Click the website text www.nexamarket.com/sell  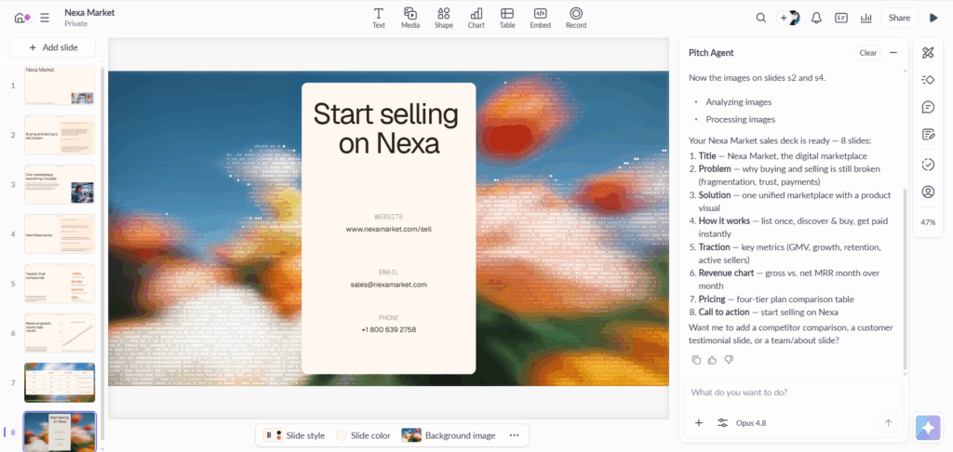(388, 229)
